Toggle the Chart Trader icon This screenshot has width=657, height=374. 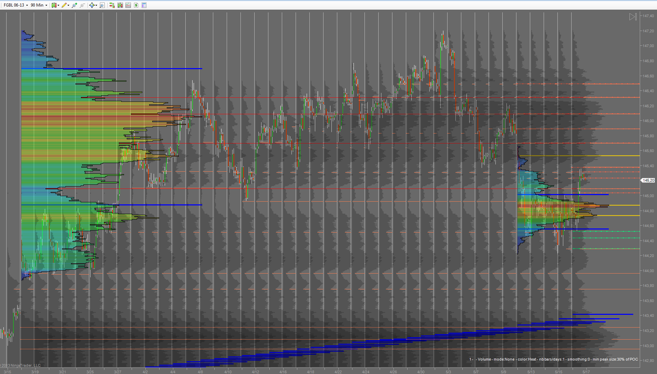point(112,5)
